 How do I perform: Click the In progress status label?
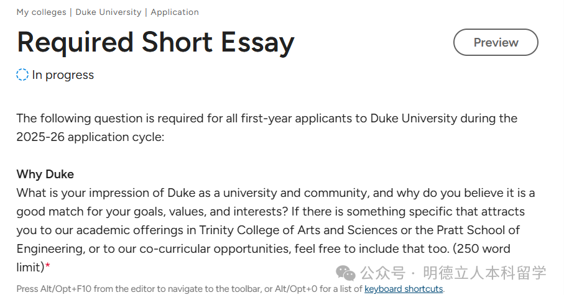pos(63,75)
